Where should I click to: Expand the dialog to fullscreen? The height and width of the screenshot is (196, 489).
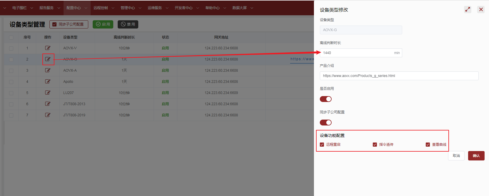click(x=468, y=9)
